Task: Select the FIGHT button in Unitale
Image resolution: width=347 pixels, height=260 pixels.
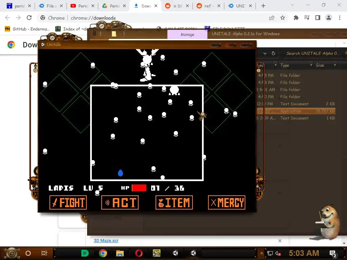Action: 68,202
